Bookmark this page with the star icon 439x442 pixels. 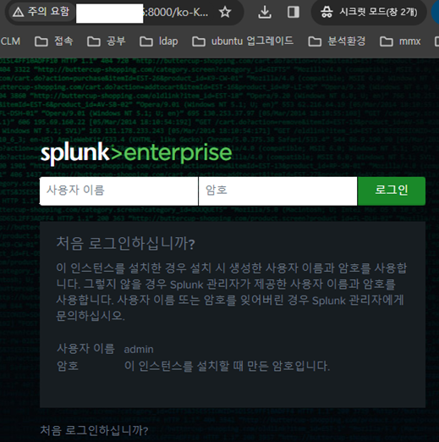(225, 12)
